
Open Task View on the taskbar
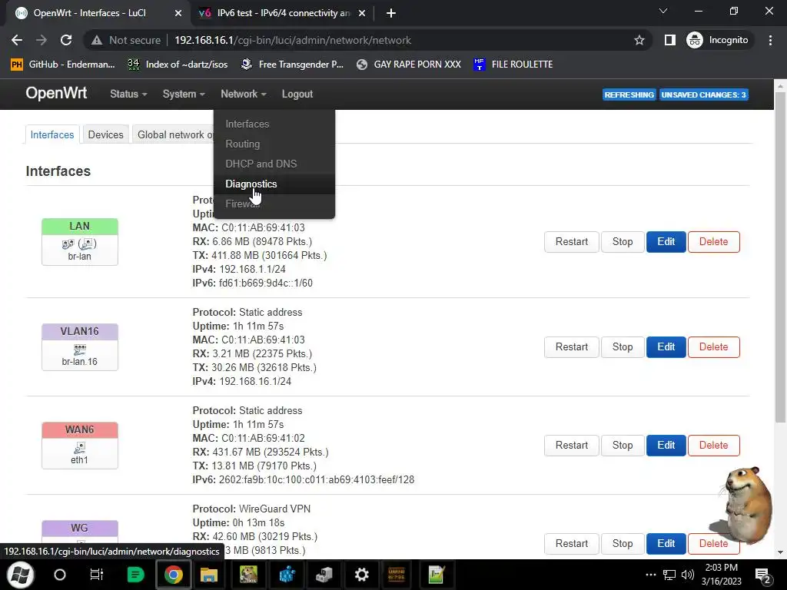[96, 575]
